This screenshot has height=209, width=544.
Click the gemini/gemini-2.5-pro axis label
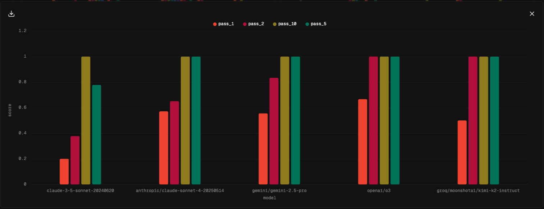279,191
